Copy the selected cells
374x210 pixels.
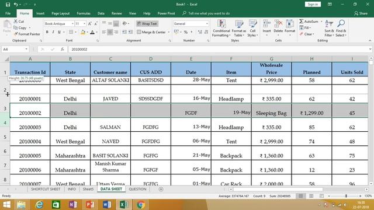[x=20, y=28]
